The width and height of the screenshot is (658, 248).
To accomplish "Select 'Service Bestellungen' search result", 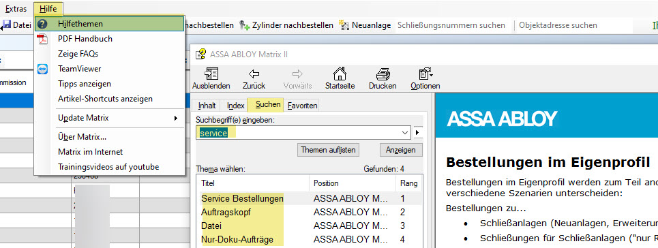I will tap(242, 198).
